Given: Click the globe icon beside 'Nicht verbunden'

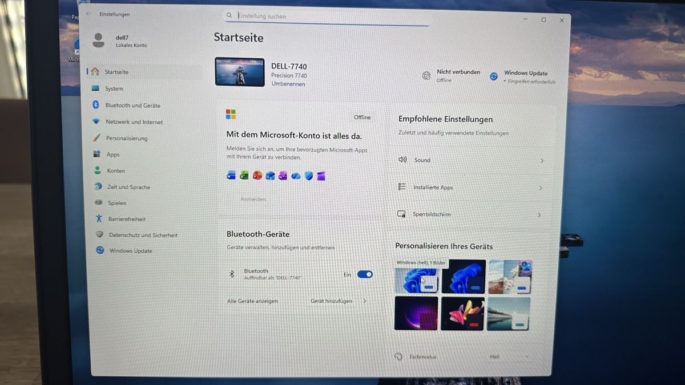Looking at the screenshot, I should (426, 75).
